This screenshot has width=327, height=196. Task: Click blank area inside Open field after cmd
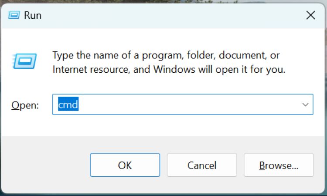[187, 105]
